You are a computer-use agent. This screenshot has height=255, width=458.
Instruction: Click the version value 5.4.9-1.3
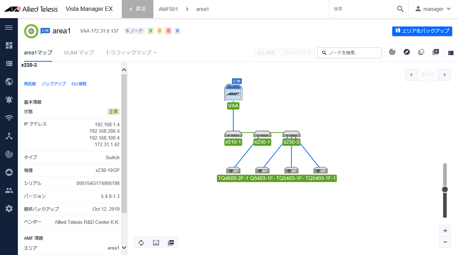click(110, 196)
